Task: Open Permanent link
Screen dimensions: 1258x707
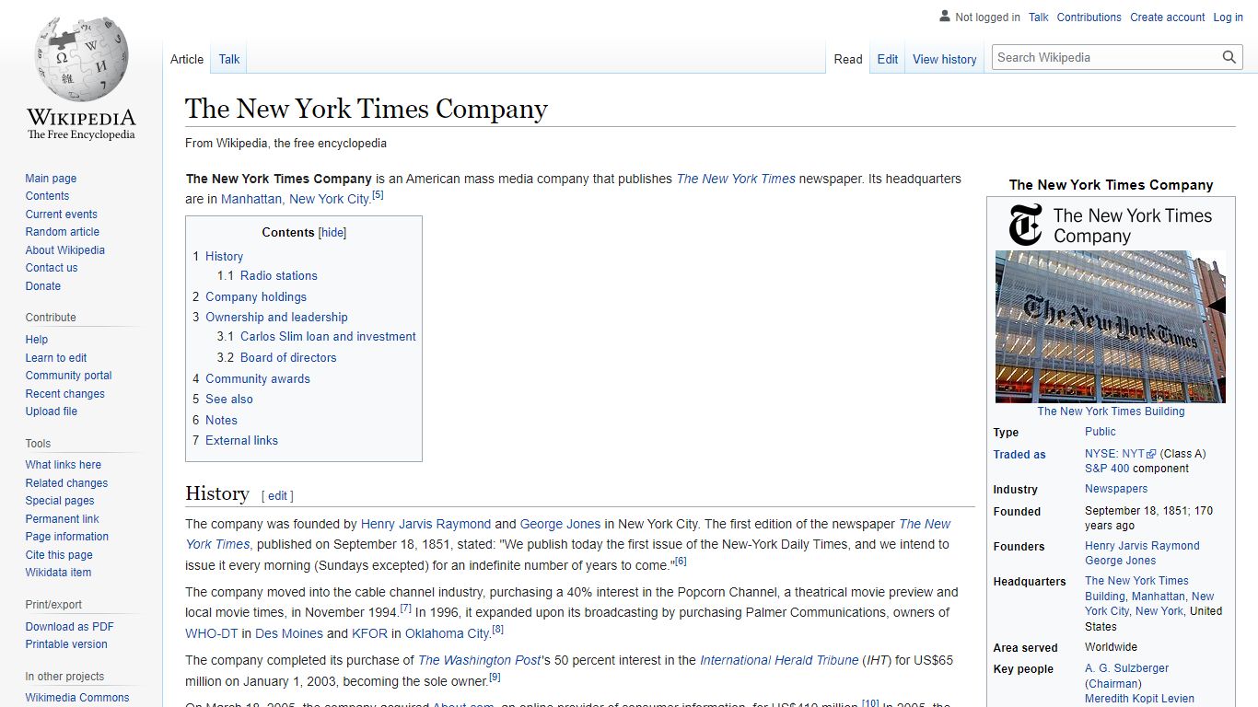Action: click(62, 519)
